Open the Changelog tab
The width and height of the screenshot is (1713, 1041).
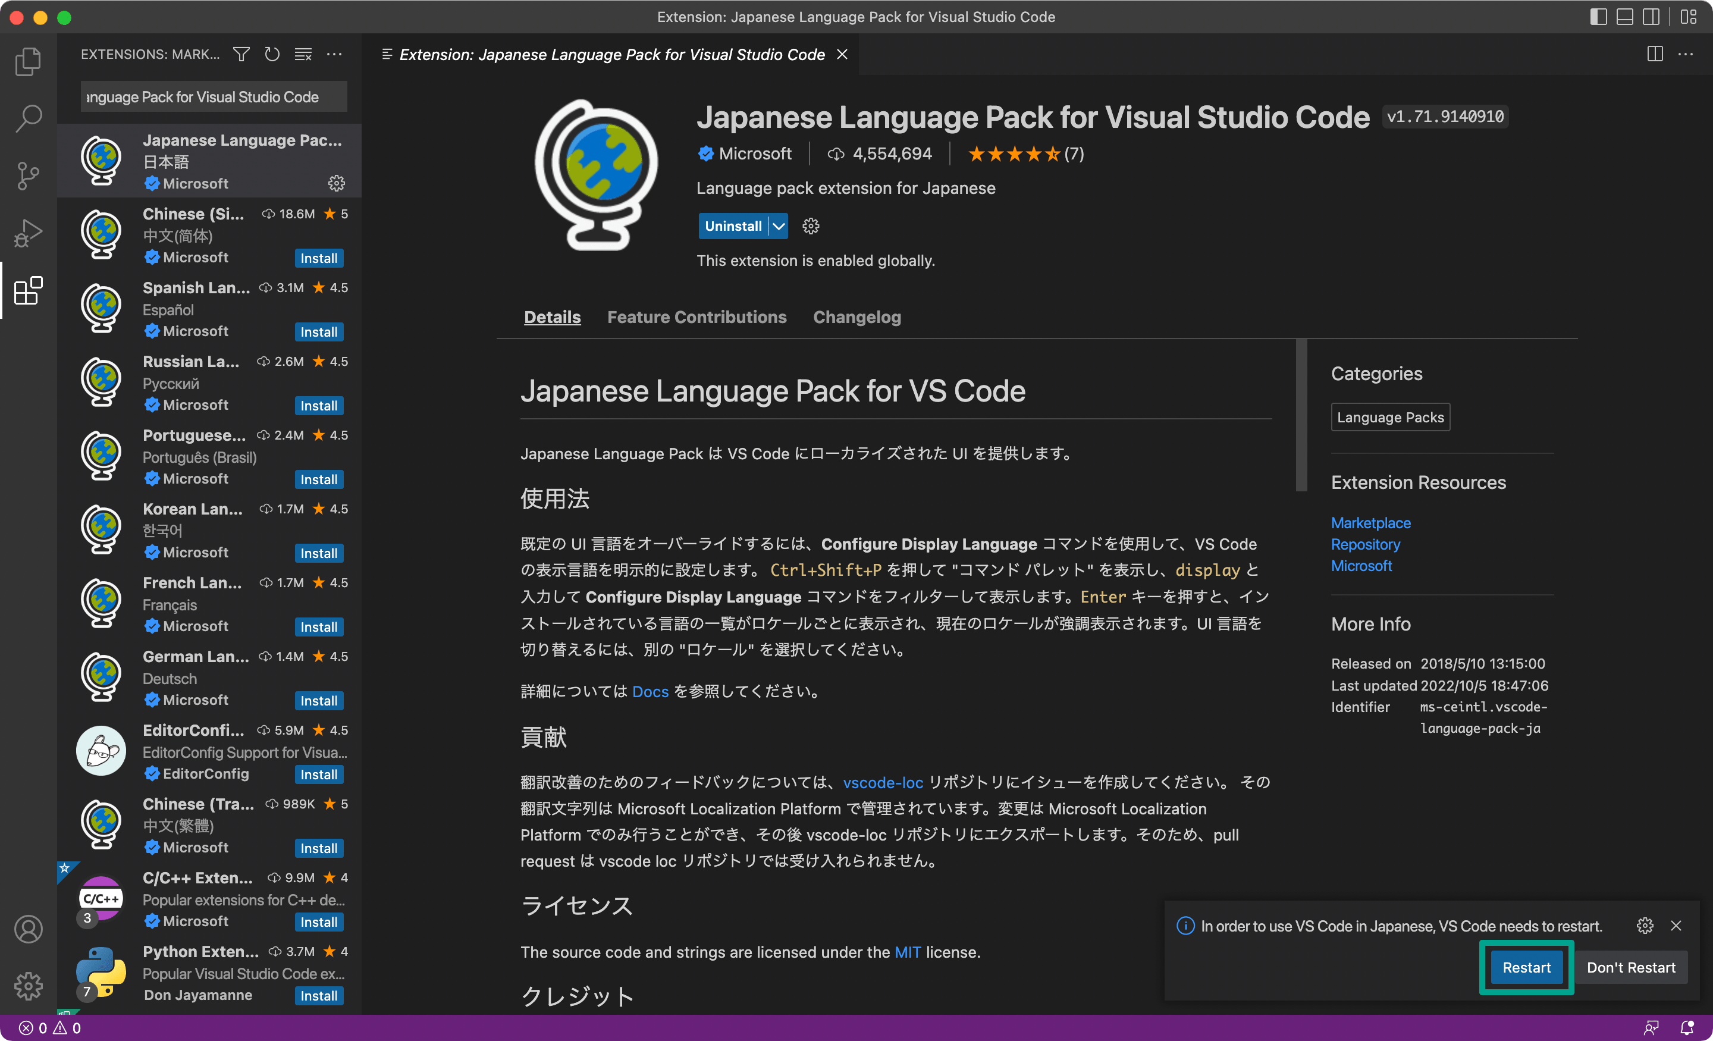857,317
